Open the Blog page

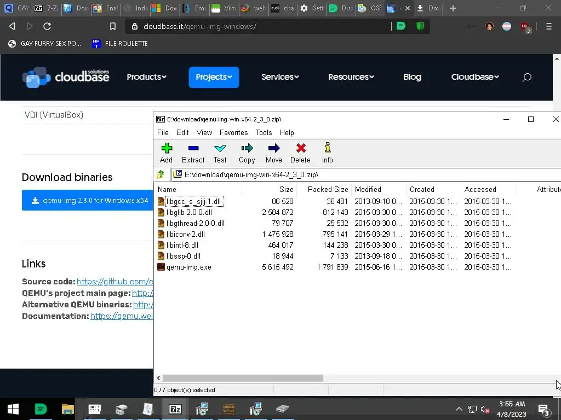click(412, 77)
